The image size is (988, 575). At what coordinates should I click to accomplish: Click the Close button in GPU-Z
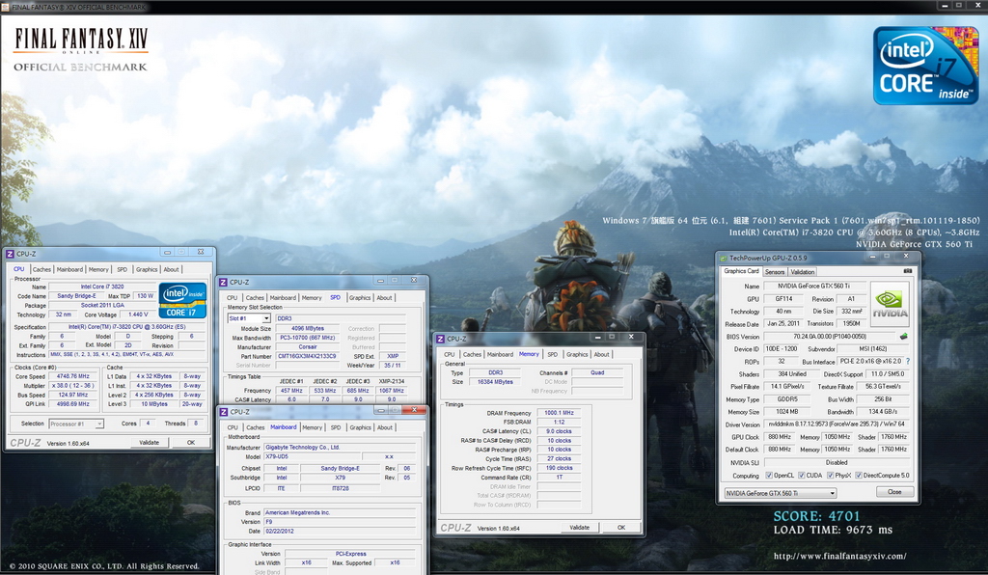coord(894,492)
